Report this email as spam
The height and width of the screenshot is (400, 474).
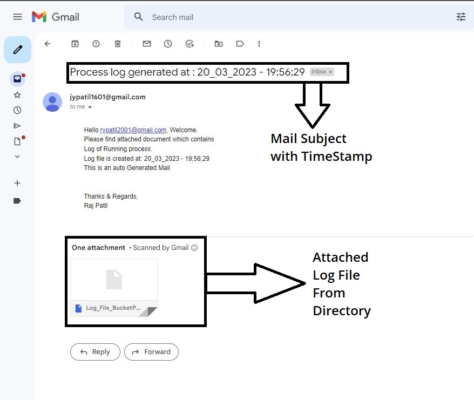[96, 44]
